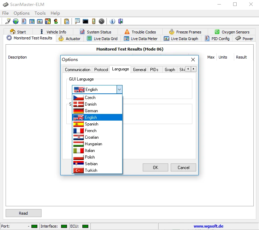Select Polish in the language list
Image resolution: width=259 pixels, height=230 pixels.
[x=97, y=157]
